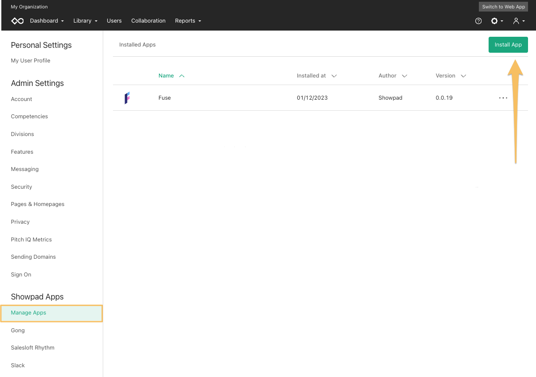Click the Showpad author cell
This screenshot has width=536, height=377.
point(391,98)
